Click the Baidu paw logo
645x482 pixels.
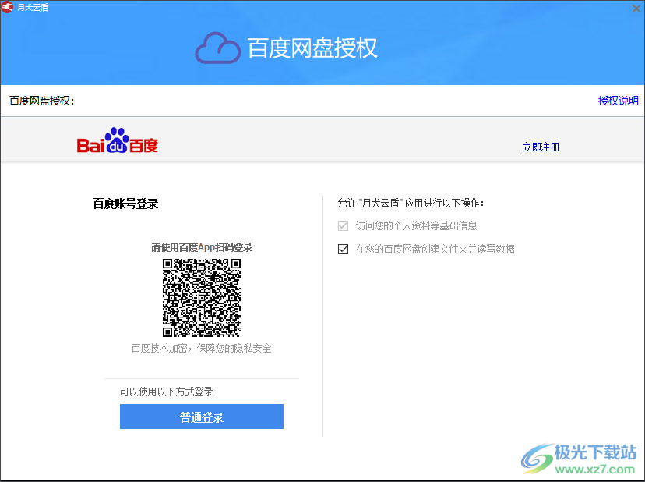coord(117,140)
